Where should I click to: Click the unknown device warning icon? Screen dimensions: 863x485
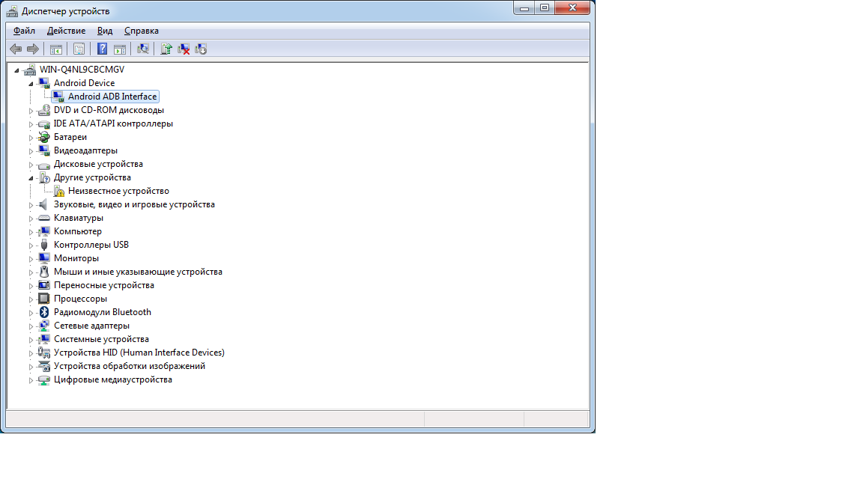59,192
